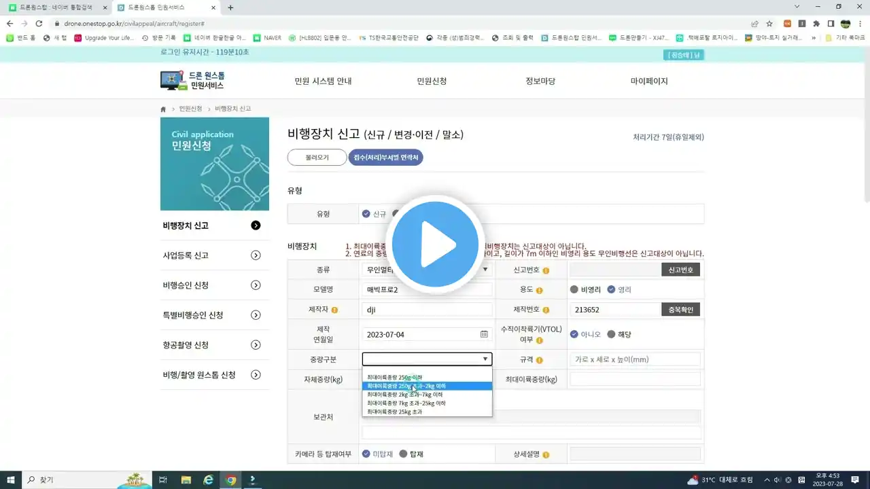Image resolution: width=870 pixels, height=489 pixels.
Task: Expand 특별비행승인 신청 in the sidebar
Action: [256, 315]
